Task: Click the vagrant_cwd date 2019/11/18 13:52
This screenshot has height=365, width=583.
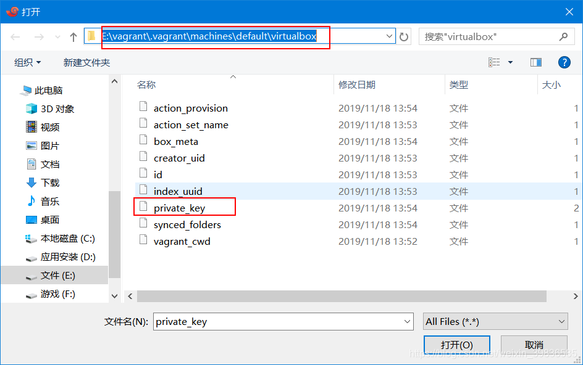Action: pyautogui.click(x=378, y=242)
